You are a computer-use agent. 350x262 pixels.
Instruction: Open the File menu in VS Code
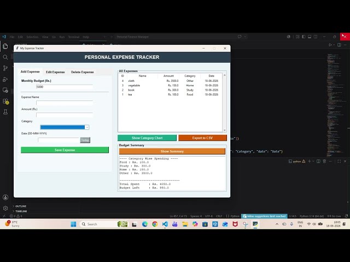tap(12, 37)
